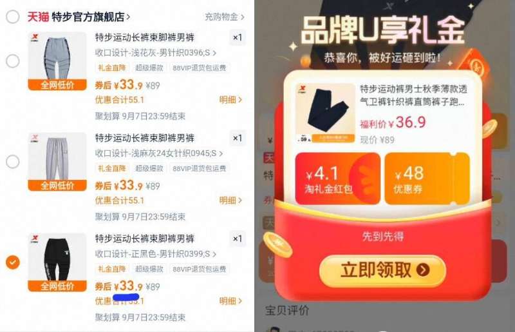This screenshot has height=332, width=515.
Task: Click 立即领取 button on red envelope
Action: click(382, 270)
